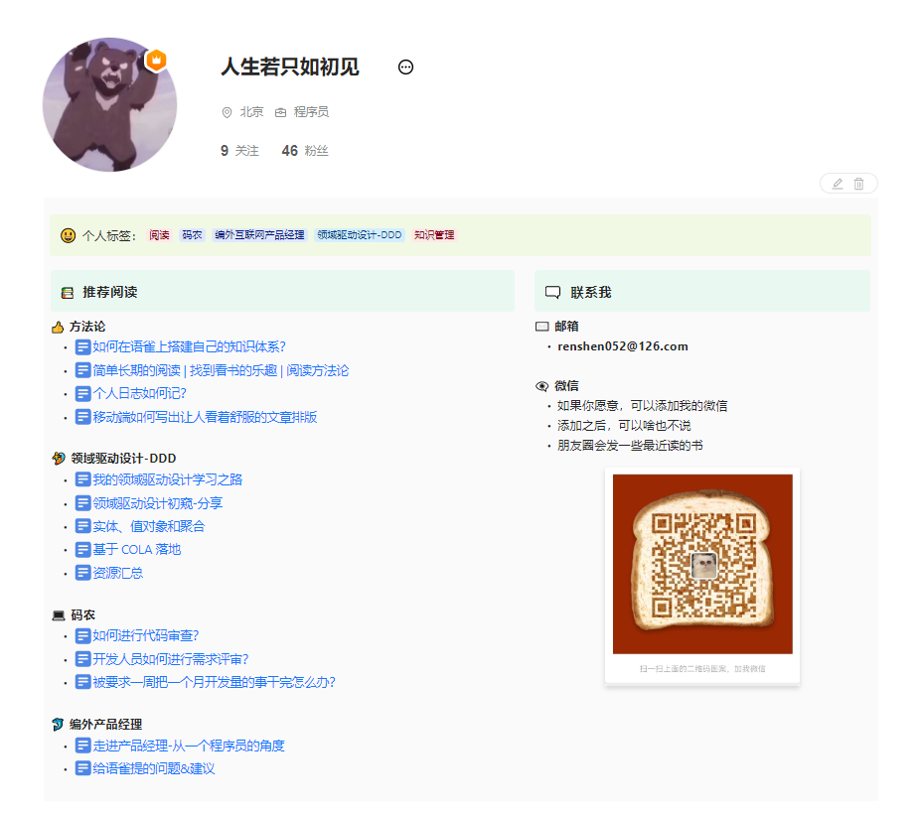Open 我的领域驱动设计学习之路 link

click(168, 480)
